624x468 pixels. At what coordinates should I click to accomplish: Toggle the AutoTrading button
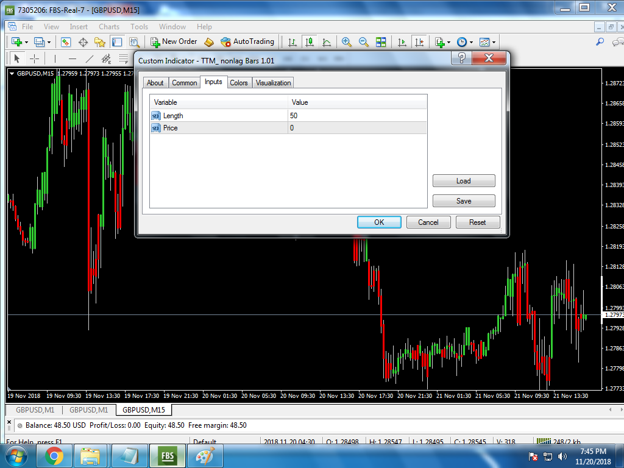(247, 41)
